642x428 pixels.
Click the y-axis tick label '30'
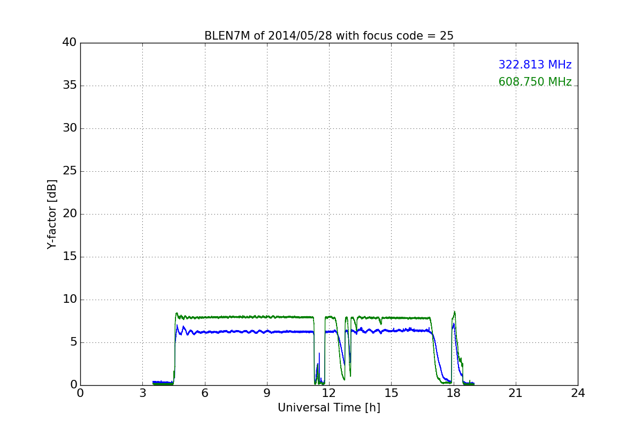tap(70, 128)
